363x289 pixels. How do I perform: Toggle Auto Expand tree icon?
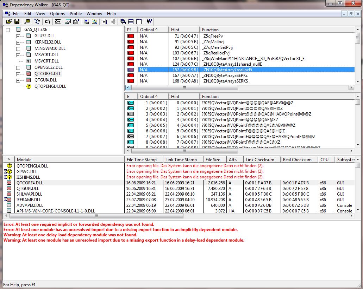[37, 22]
